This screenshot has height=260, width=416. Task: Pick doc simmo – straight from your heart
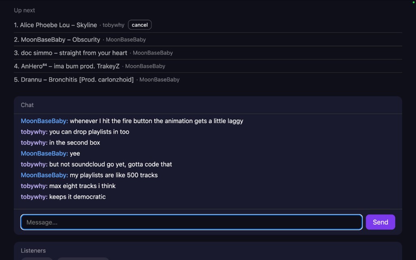point(74,53)
